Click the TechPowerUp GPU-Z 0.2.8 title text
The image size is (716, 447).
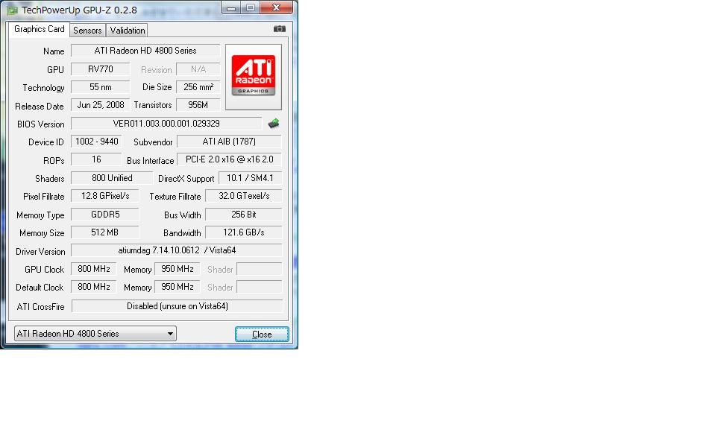(x=79, y=10)
